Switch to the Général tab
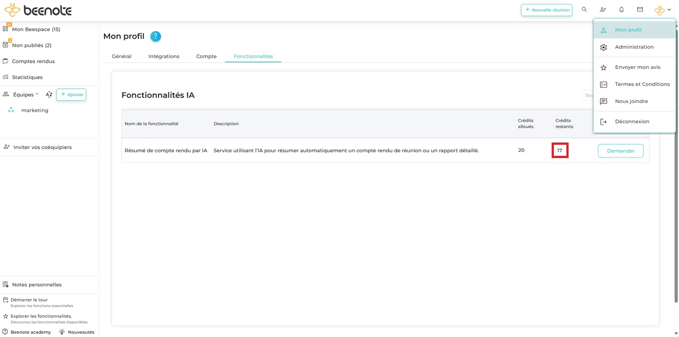679x337 pixels. [x=122, y=56]
